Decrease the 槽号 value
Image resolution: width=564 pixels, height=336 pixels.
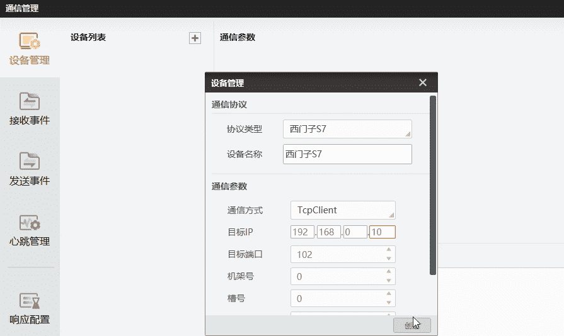pos(389,303)
